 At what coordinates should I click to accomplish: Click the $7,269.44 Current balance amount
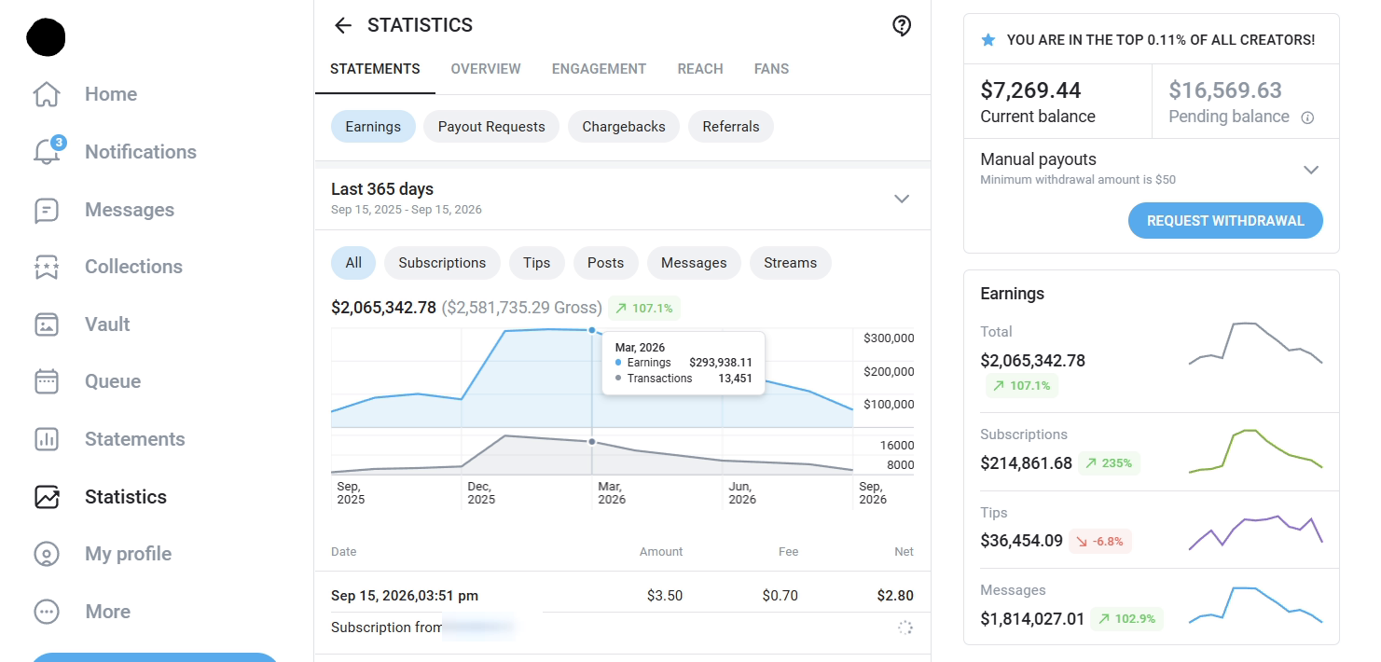coord(1030,90)
